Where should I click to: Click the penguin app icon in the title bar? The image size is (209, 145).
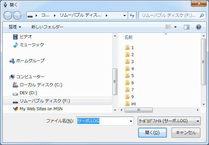click(x=5, y=5)
